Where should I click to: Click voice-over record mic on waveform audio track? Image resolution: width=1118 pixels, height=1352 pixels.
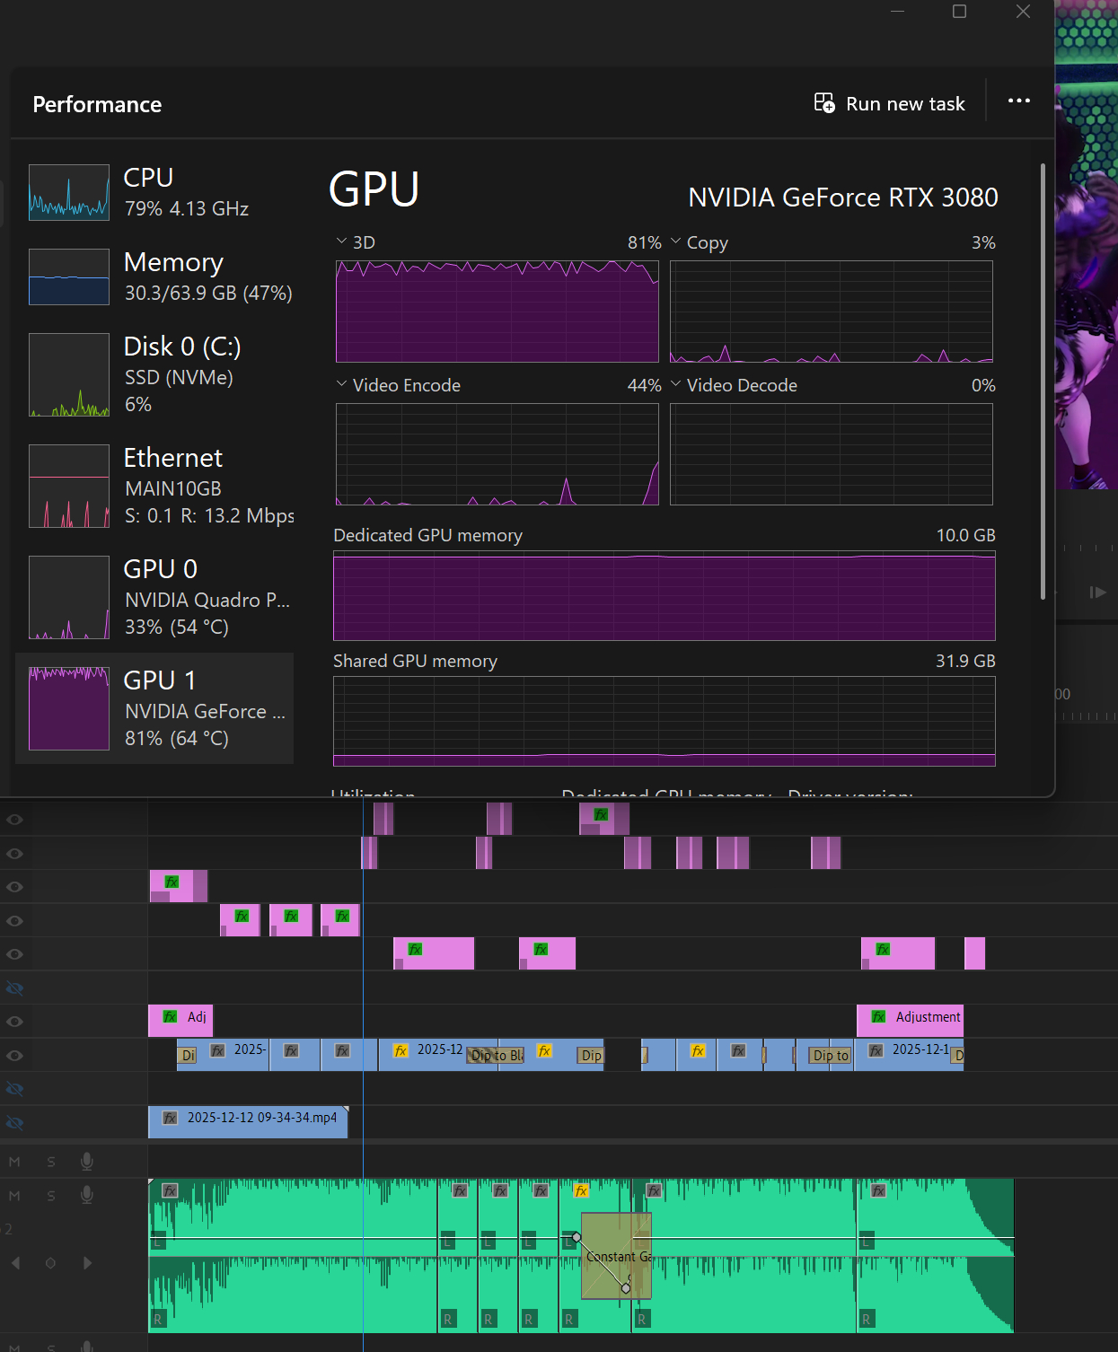tap(87, 1196)
